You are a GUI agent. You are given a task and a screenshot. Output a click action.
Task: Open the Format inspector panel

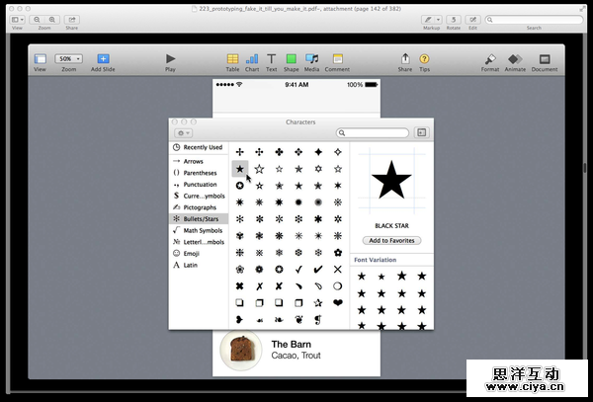[490, 60]
